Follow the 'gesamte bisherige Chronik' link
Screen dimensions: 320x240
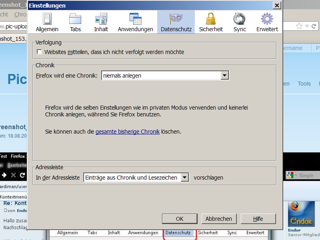coord(128,132)
